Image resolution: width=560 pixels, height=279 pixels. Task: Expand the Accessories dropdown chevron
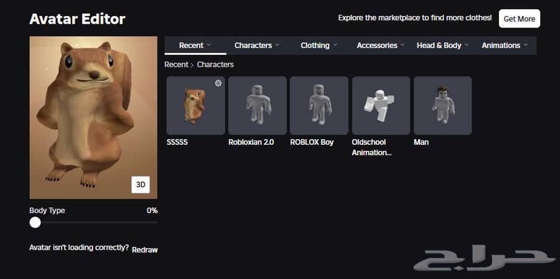click(x=403, y=45)
